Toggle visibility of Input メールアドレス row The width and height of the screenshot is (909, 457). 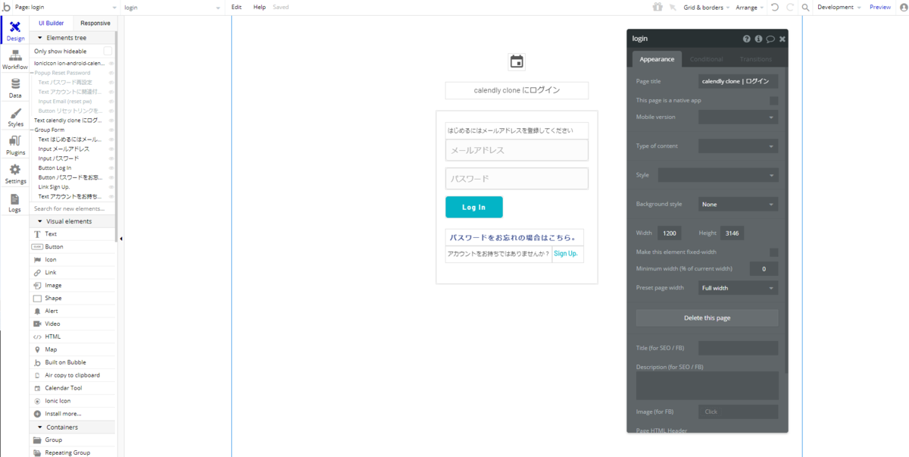coord(111,149)
